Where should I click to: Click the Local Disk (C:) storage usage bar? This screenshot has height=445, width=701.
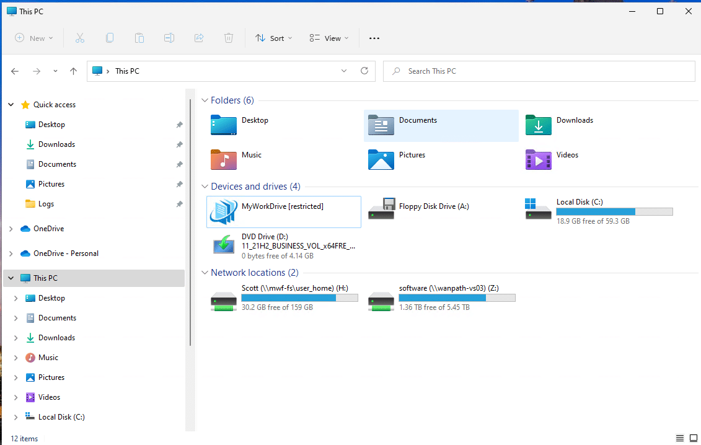click(x=614, y=212)
